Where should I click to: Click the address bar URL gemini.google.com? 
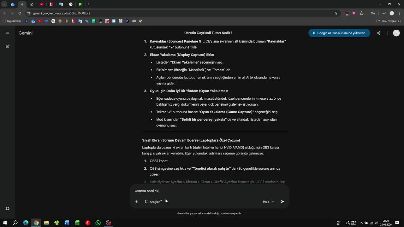click(62, 13)
